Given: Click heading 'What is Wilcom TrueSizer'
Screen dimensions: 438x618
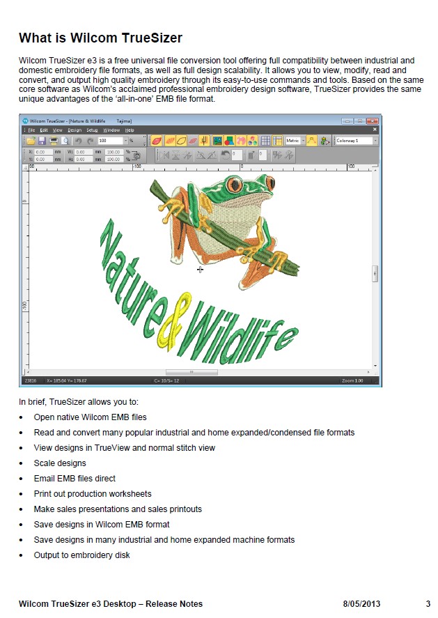Looking at the screenshot, I should click(100, 38).
